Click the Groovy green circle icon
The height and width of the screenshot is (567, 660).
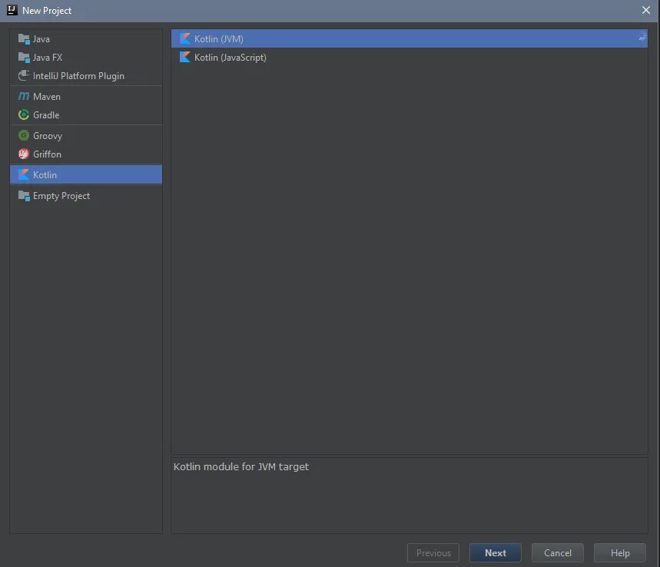coord(24,135)
